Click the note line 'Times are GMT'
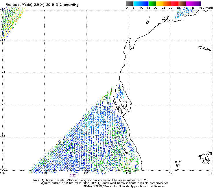 pos(56,180)
